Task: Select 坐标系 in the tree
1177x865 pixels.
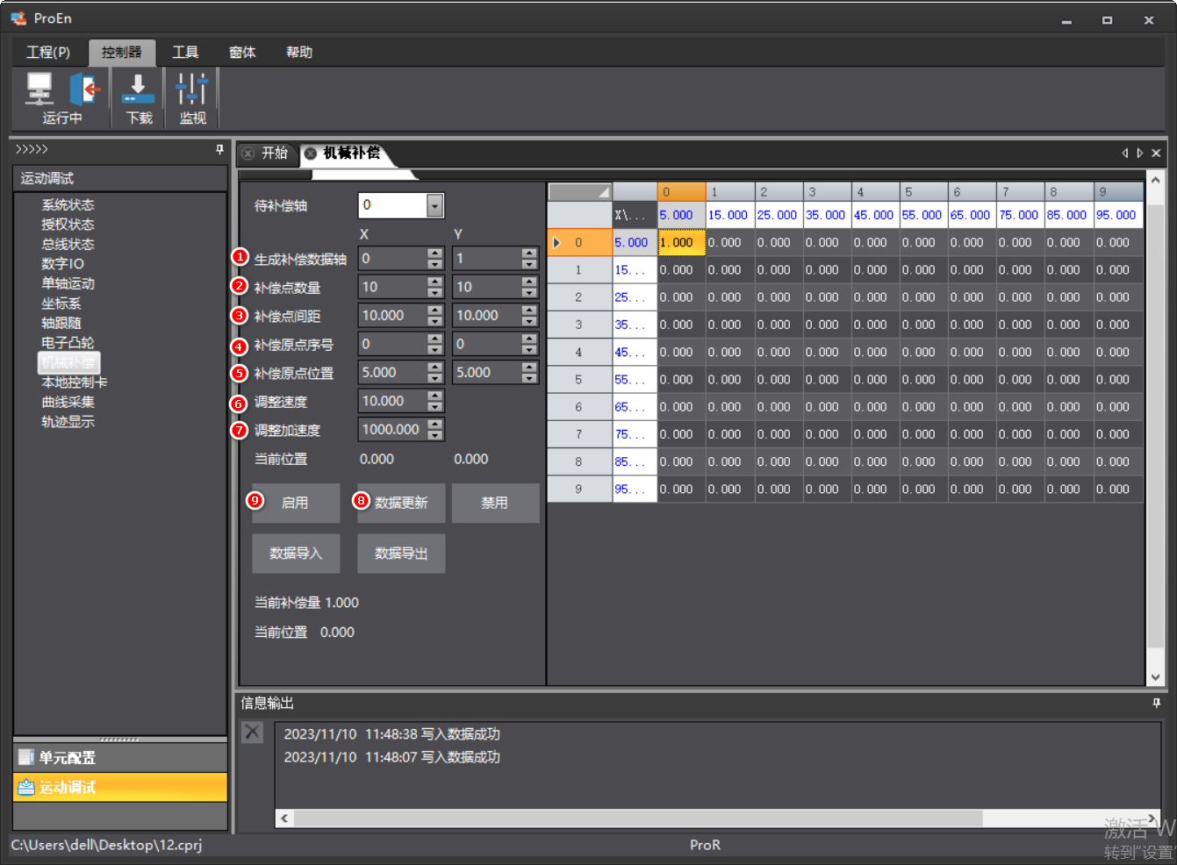Action: [x=61, y=304]
